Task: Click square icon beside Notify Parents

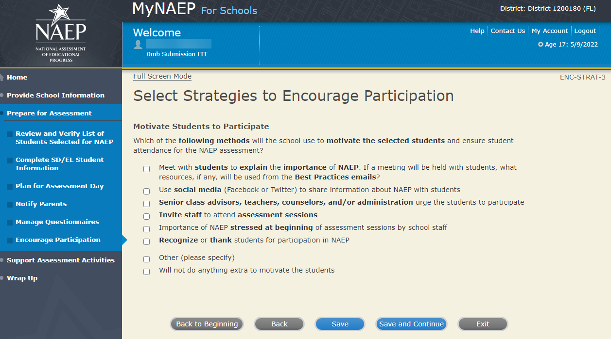Action: tap(10, 205)
